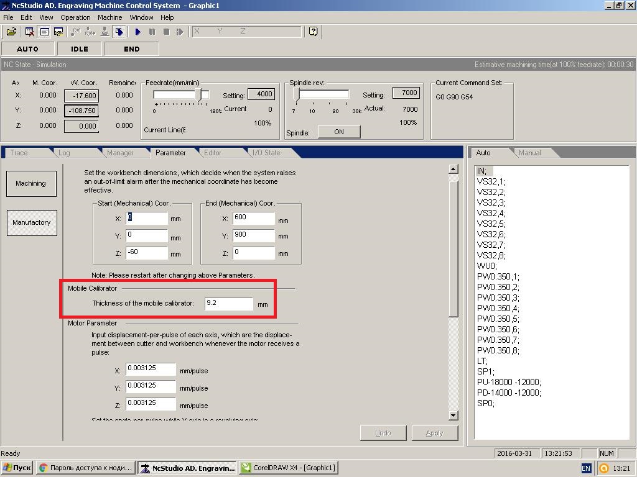The width and height of the screenshot is (637, 477).
Task: Click the mobile calibrator tool icon
Action: click(x=105, y=32)
